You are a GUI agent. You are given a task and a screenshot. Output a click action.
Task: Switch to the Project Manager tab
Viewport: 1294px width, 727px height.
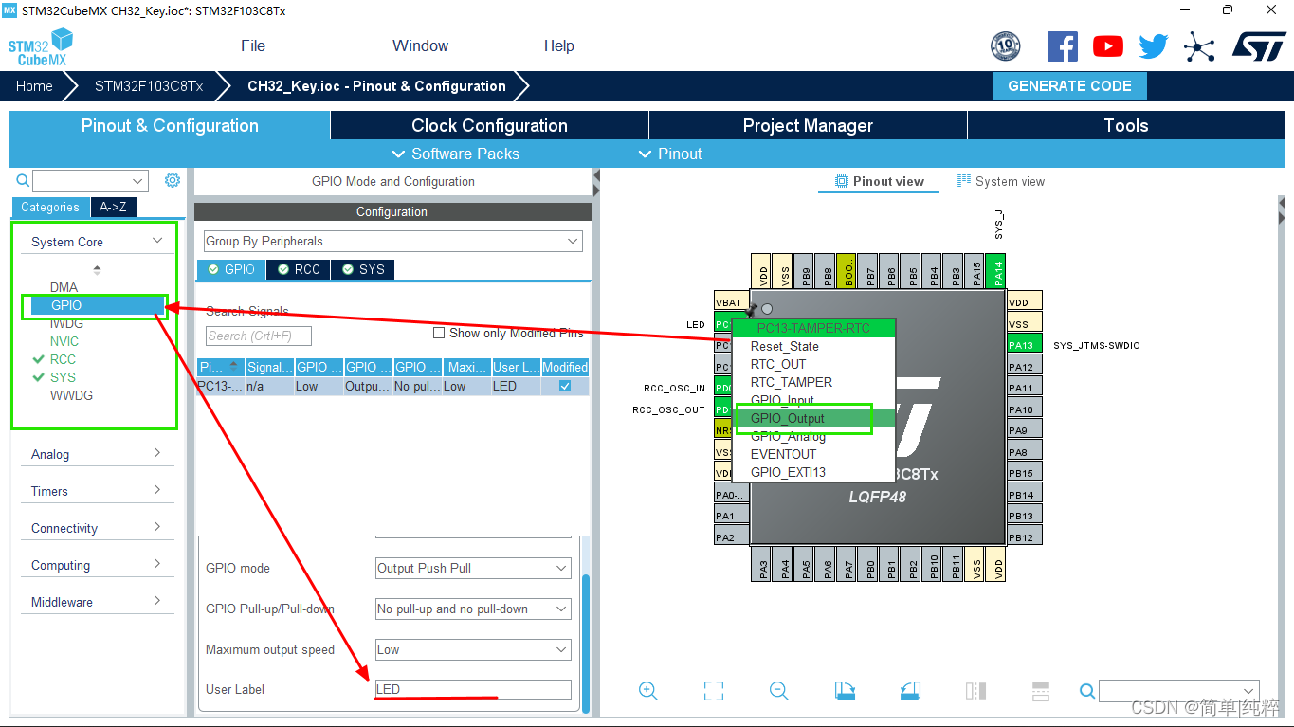coord(808,125)
